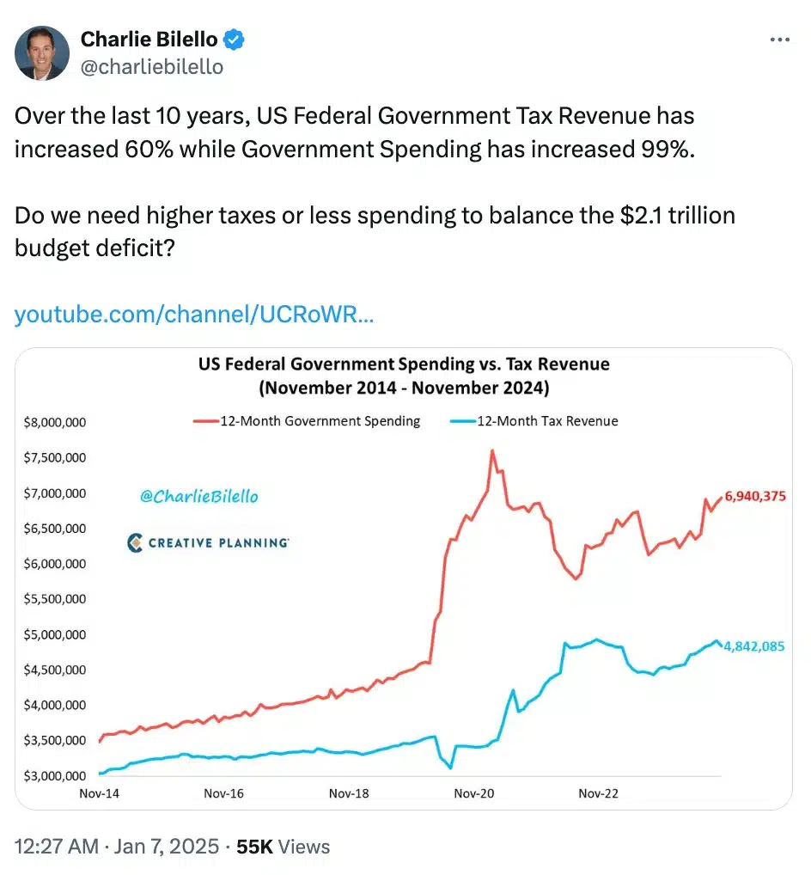Click the 55K Views count

pos(283,847)
